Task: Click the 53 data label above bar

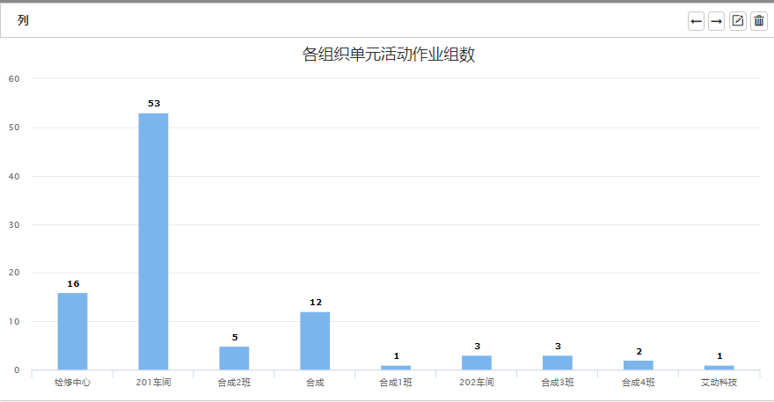Action: [x=154, y=103]
